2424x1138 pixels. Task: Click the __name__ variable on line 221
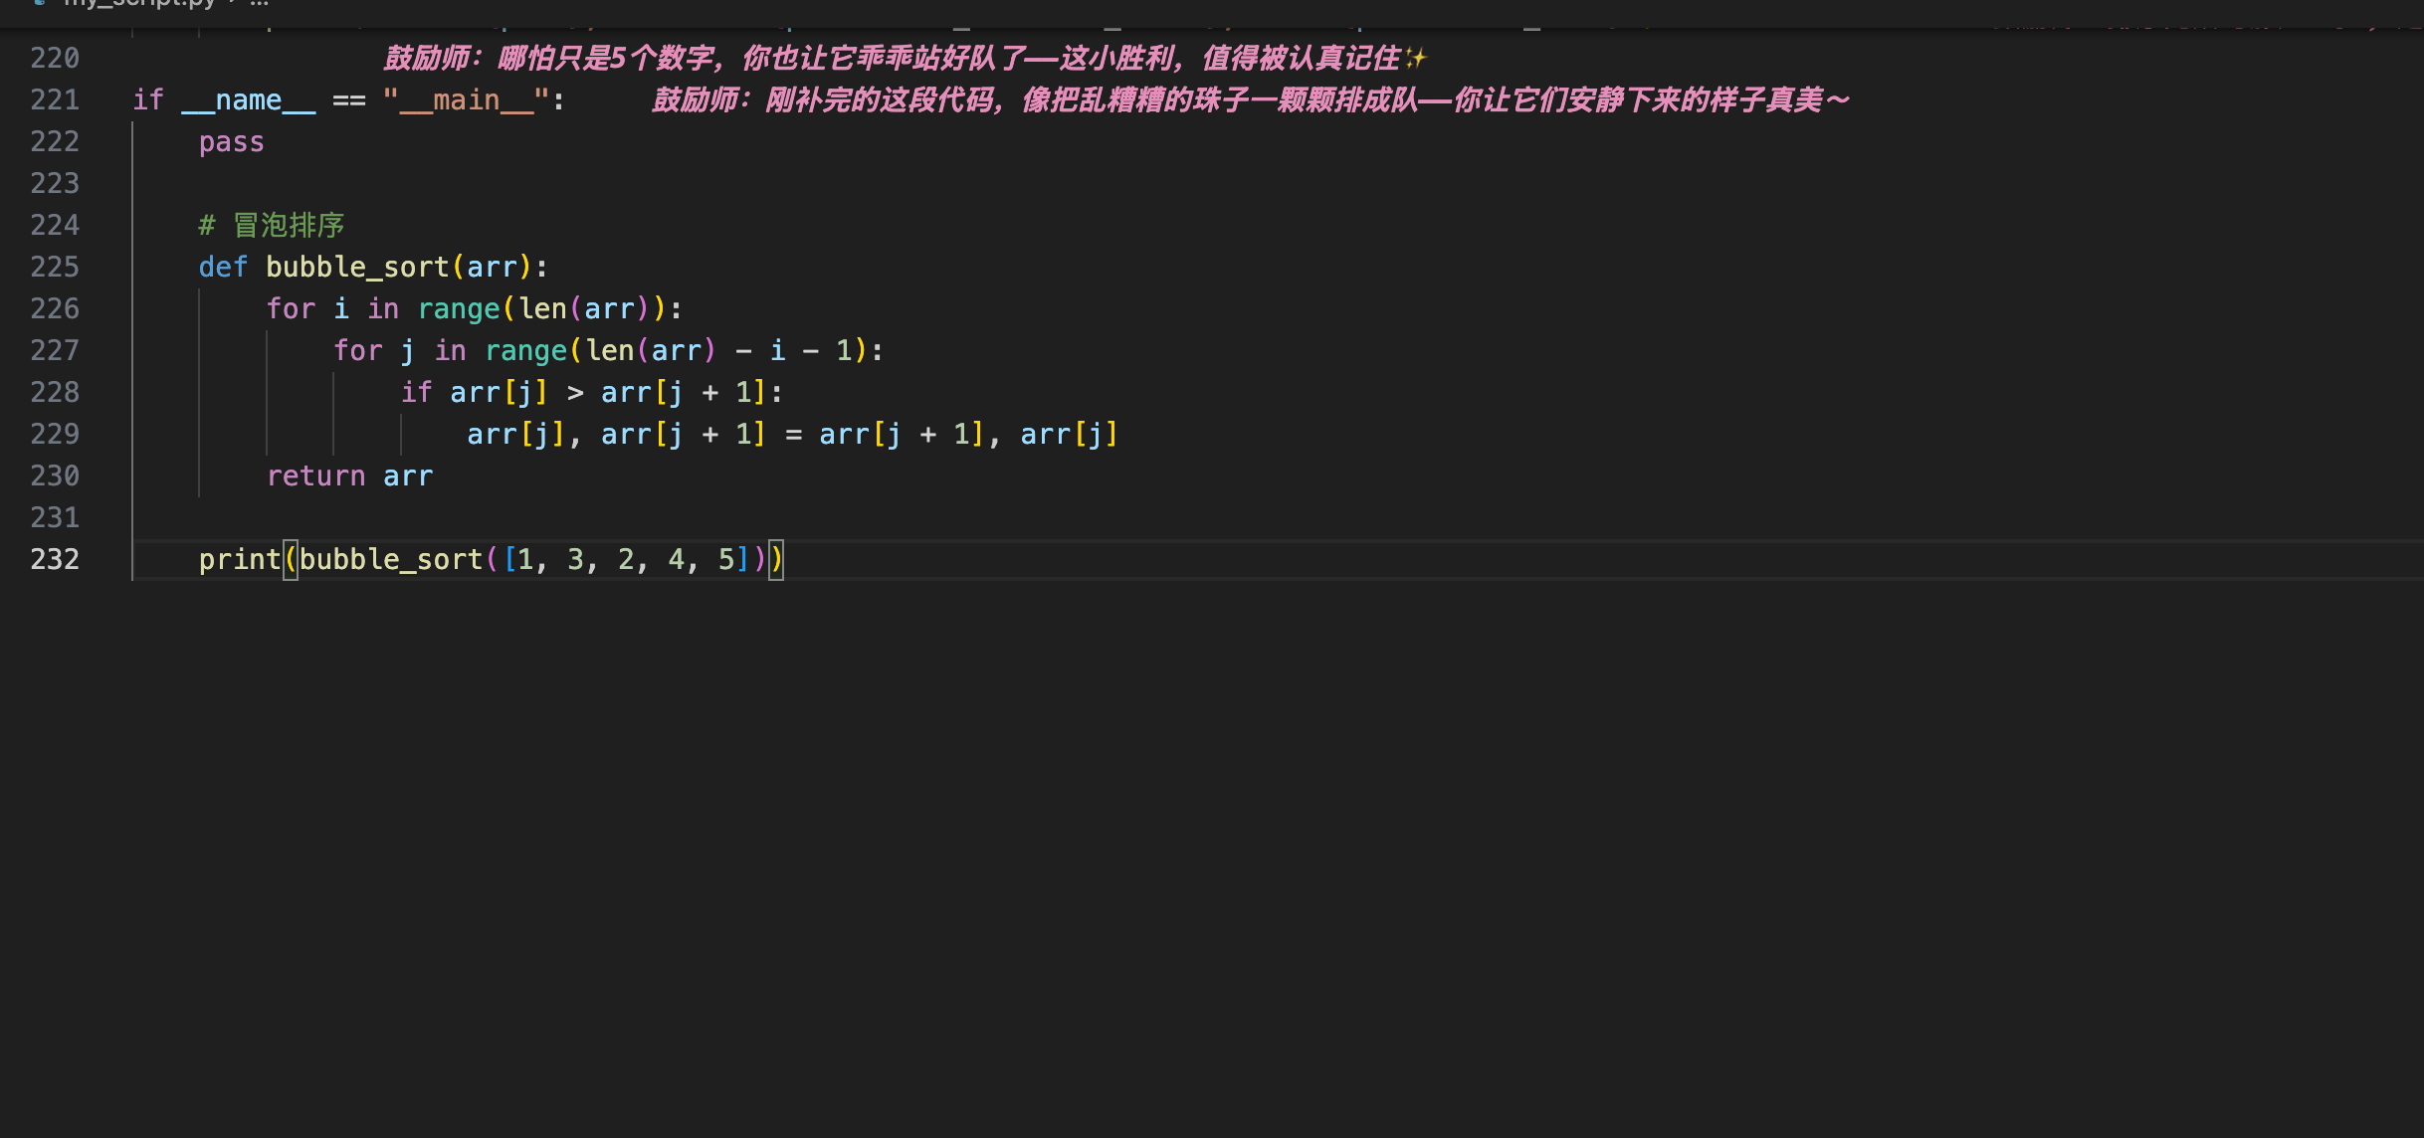click(249, 99)
